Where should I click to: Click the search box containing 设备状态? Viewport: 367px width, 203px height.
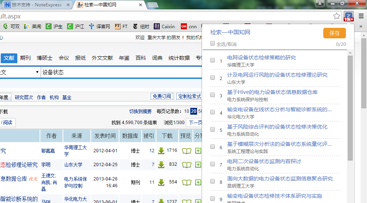(x=121, y=72)
